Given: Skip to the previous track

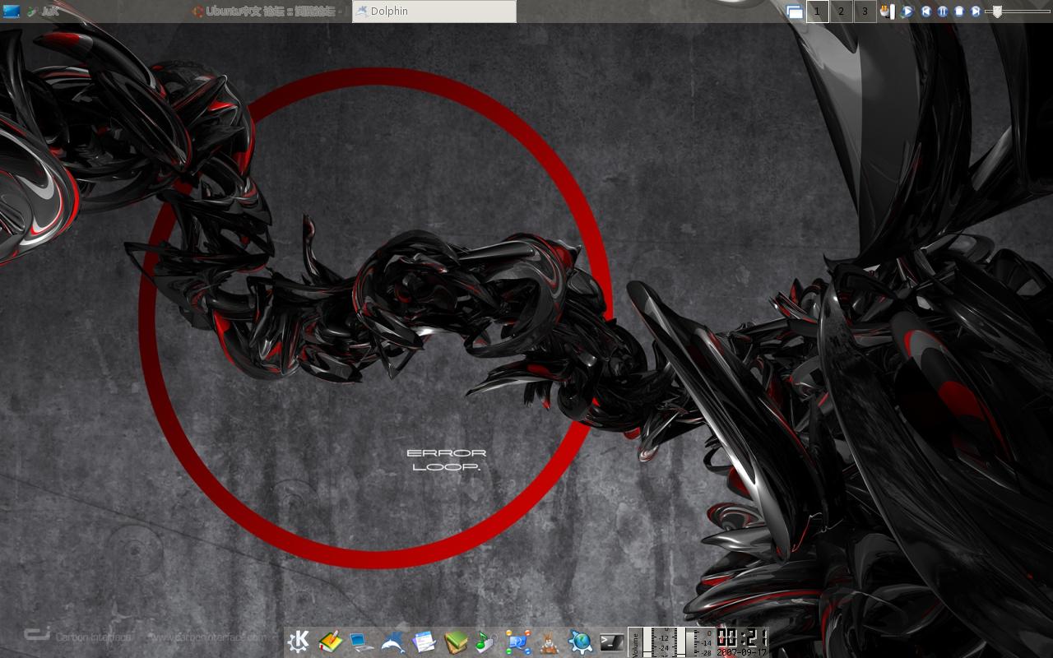Looking at the screenshot, I should [926, 12].
